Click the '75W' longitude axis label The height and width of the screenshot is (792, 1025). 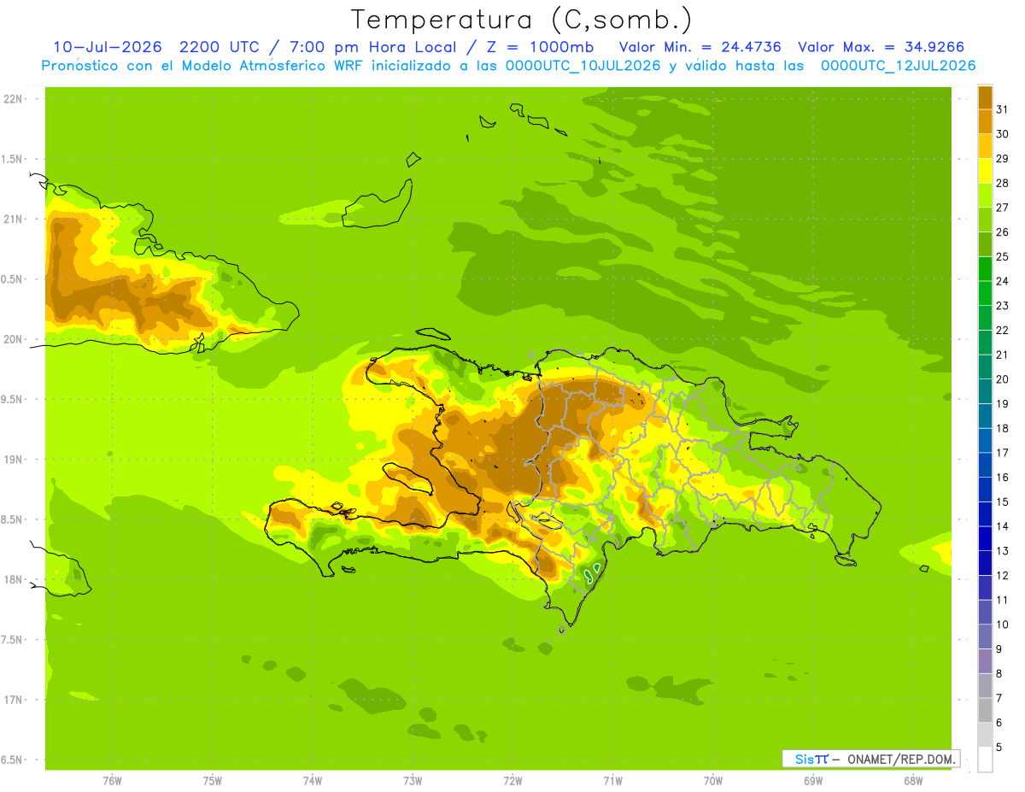tap(213, 781)
